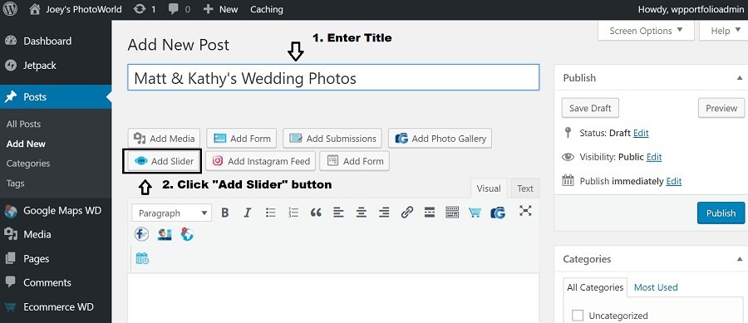Visit Joey's PhotoWorld site home

coord(76,9)
